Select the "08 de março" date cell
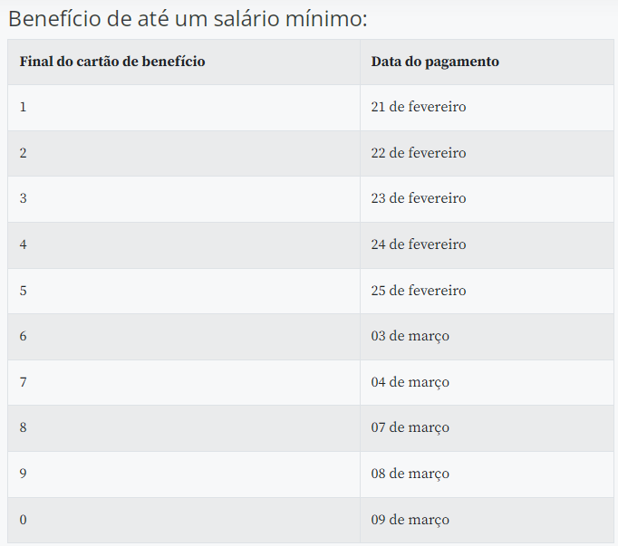The width and height of the screenshot is (618, 546). [410, 474]
